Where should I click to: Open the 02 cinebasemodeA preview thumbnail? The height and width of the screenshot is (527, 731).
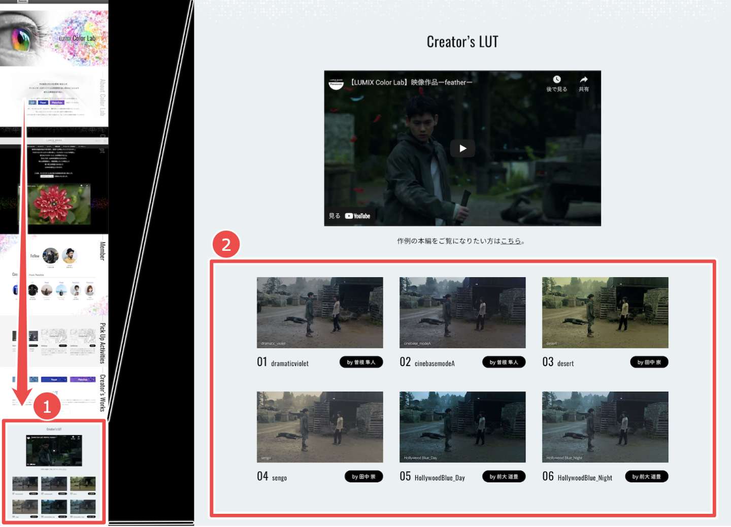(462, 312)
